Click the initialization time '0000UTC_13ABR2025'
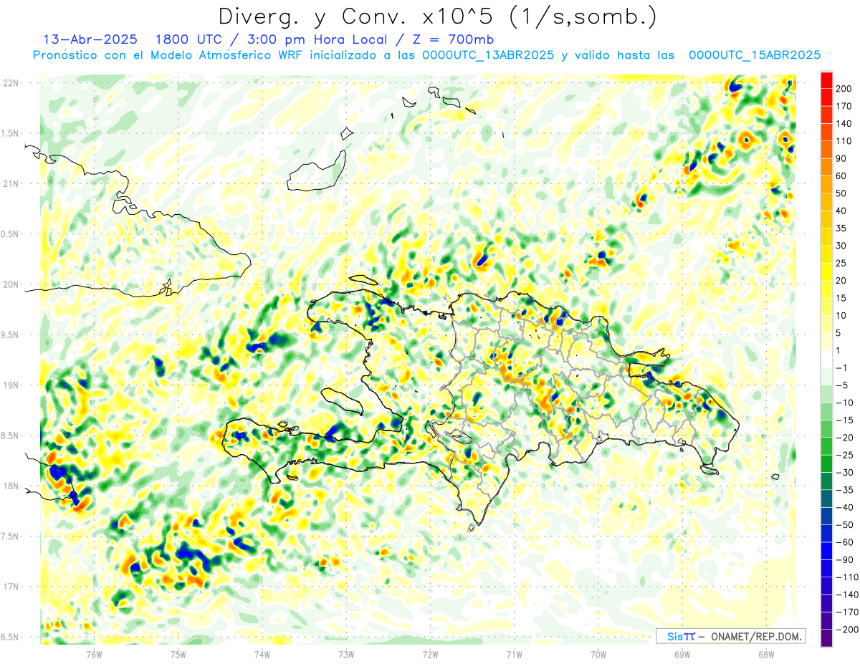This screenshot has height=664, width=860. click(x=487, y=55)
